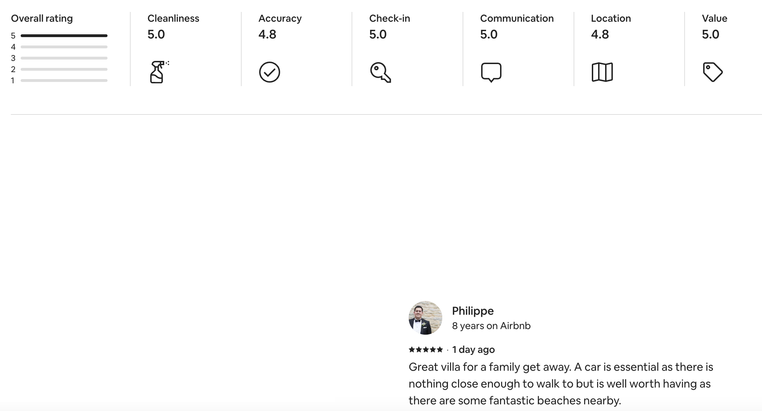The width and height of the screenshot is (762, 411).
Task: Select the Value category label
Action: click(714, 18)
